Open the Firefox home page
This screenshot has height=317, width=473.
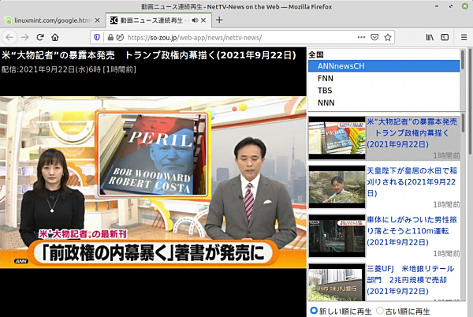pyautogui.click(x=55, y=37)
